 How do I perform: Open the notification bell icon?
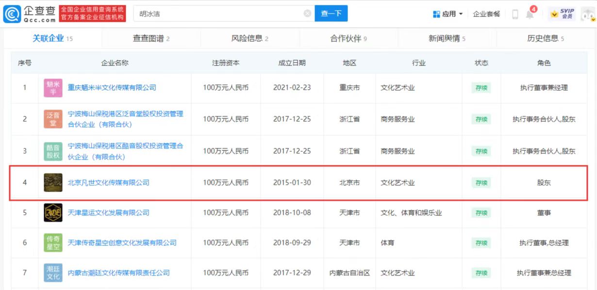[x=530, y=14]
